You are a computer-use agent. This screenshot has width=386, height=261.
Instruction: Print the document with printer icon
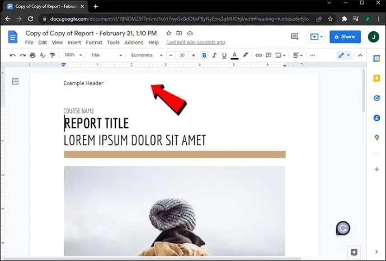coord(32,55)
